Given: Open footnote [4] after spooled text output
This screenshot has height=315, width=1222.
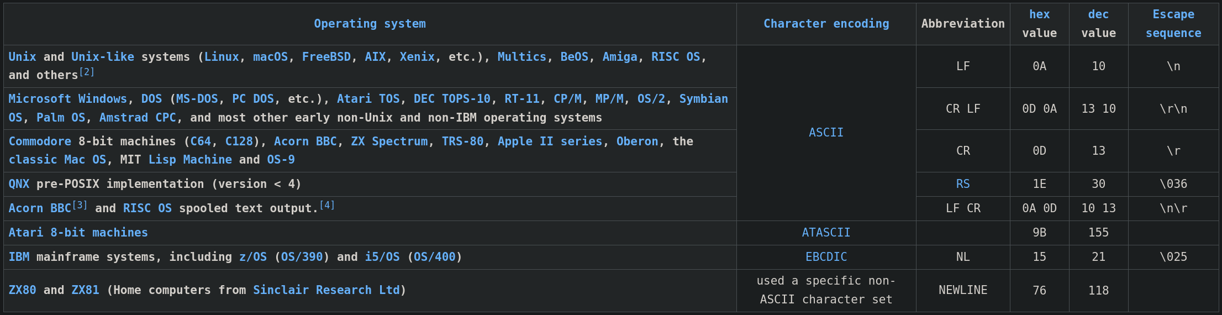Looking at the screenshot, I should pos(327,205).
